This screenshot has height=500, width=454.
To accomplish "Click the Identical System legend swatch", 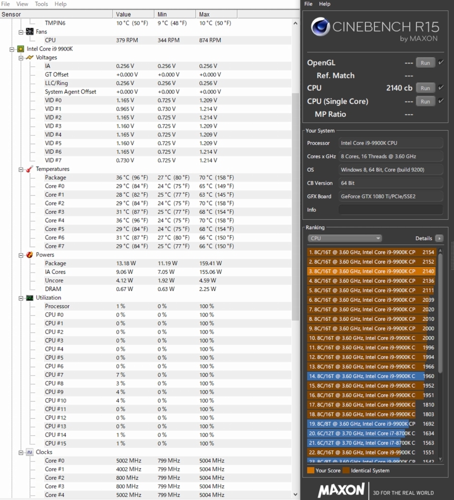I will click(346, 470).
